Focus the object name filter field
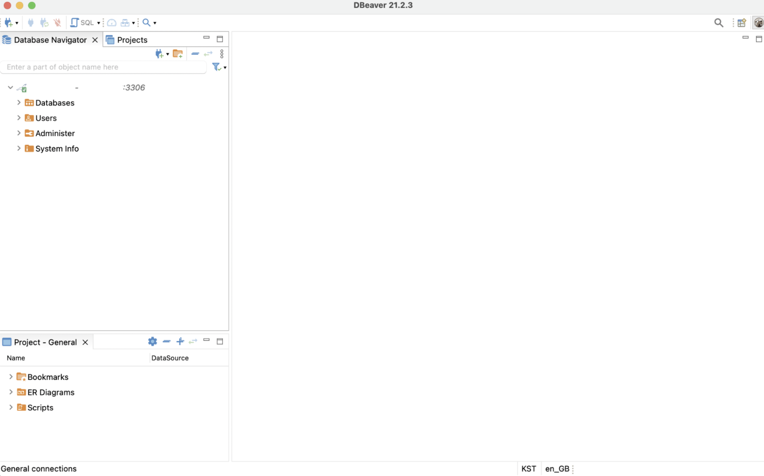Viewport: 764px width, 476px height. click(x=104, y=67)
